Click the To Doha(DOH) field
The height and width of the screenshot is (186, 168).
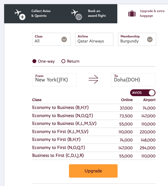pyautogui.click(x=133, y=80)
